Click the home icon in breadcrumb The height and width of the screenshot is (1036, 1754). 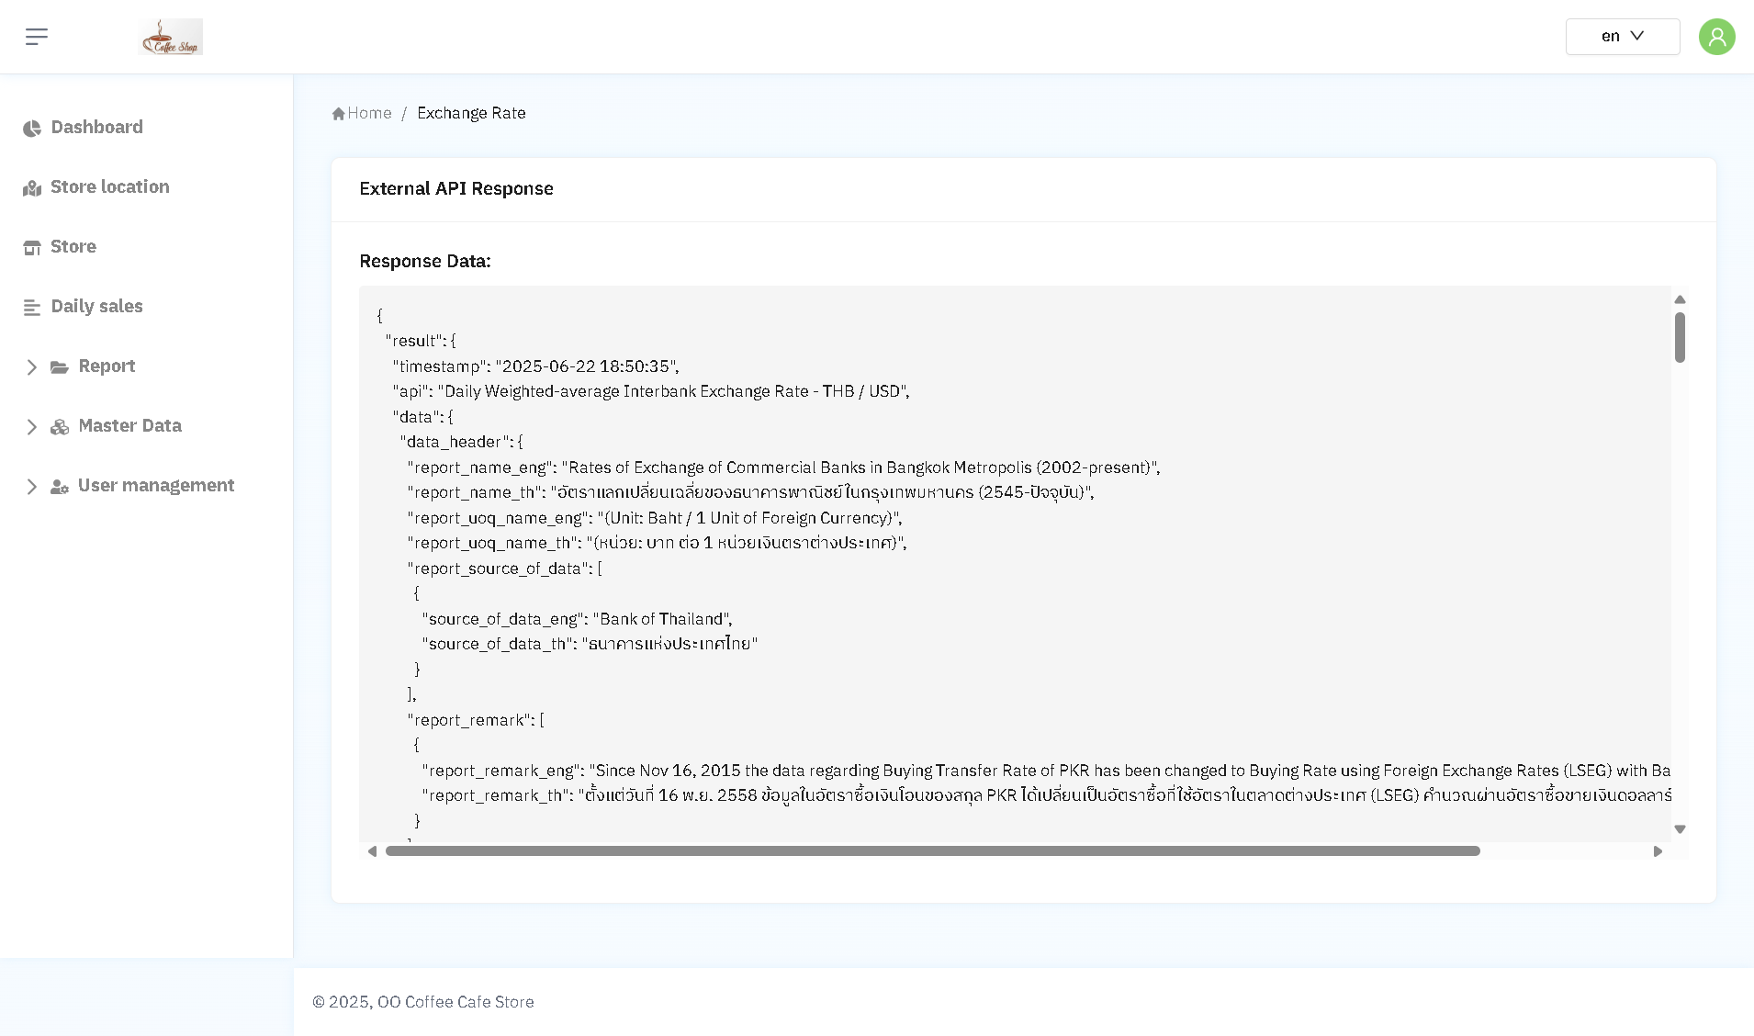[339, 114]
